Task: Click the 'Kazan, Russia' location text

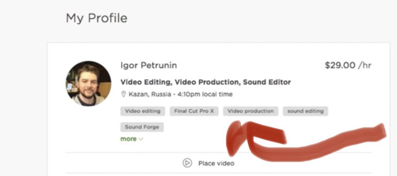Action: [x=150, y=95]
